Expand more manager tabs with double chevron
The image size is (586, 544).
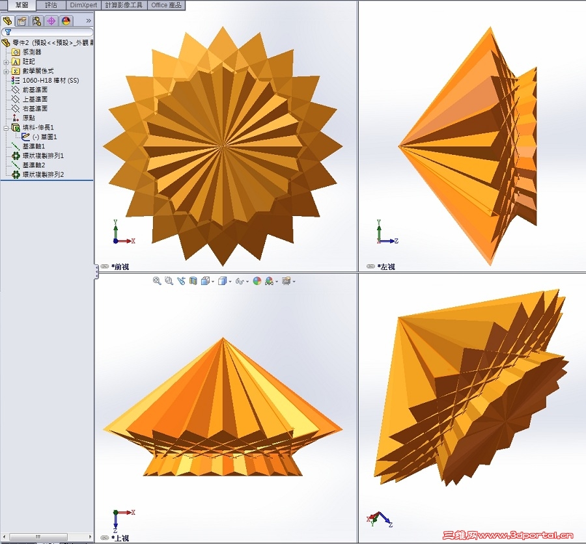(x=89, y=21)
